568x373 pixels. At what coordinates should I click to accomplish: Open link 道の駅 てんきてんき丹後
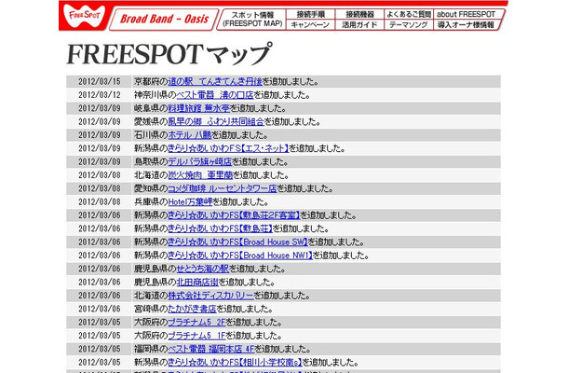[215, 82]
